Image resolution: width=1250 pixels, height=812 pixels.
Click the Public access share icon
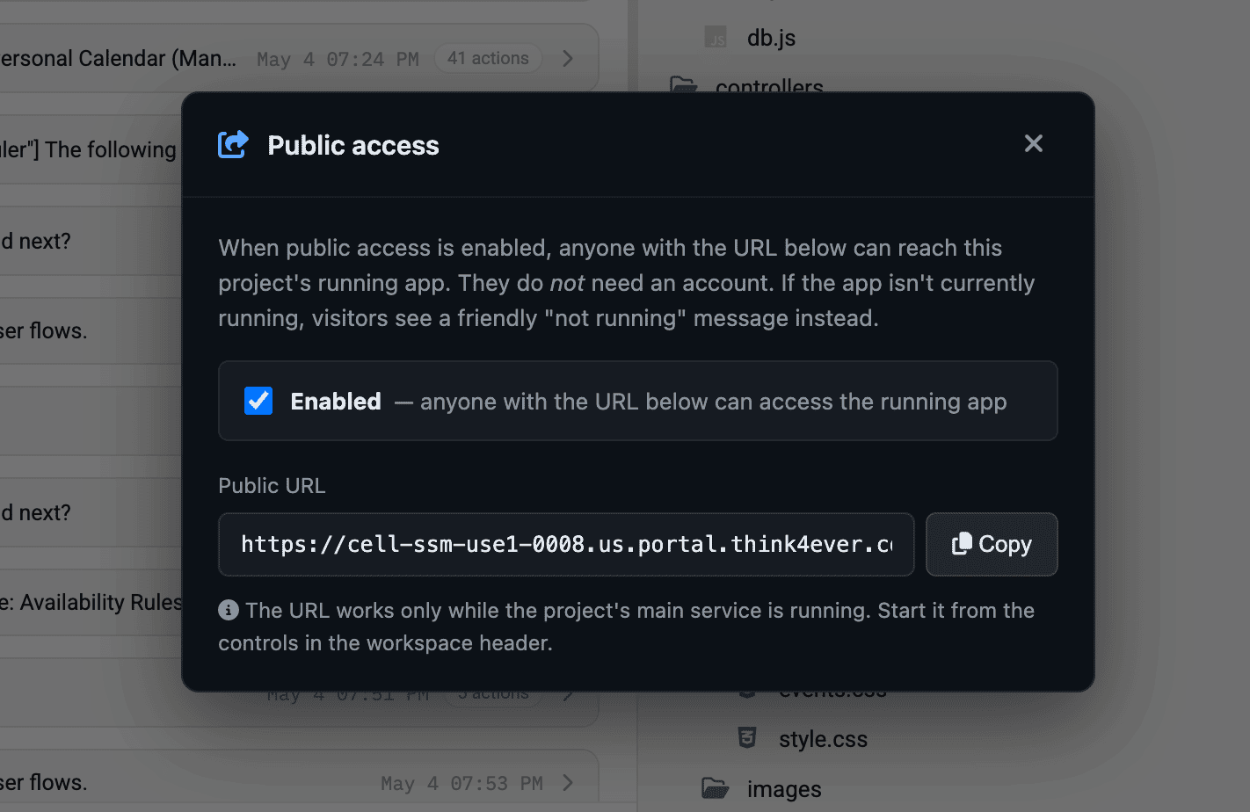[x=233, y=145]
